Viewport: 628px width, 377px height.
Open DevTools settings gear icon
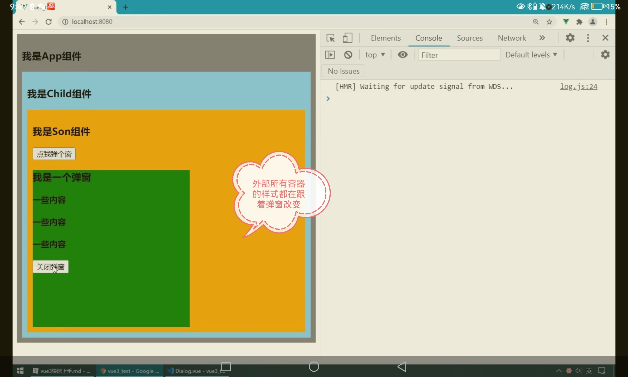point(570,38)
